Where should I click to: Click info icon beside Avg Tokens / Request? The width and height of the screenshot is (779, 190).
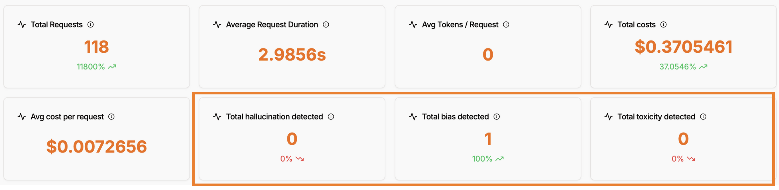coord(506,24)
